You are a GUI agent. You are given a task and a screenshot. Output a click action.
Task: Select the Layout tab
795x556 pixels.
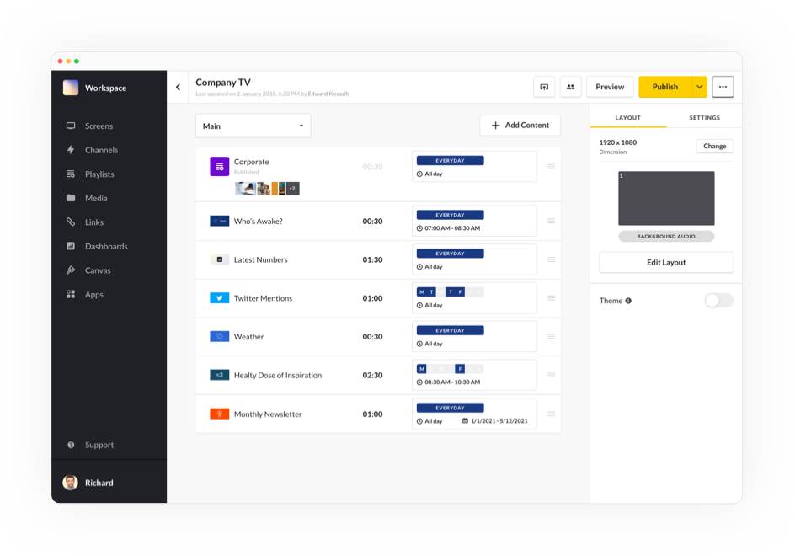click(x=628, y=118)
